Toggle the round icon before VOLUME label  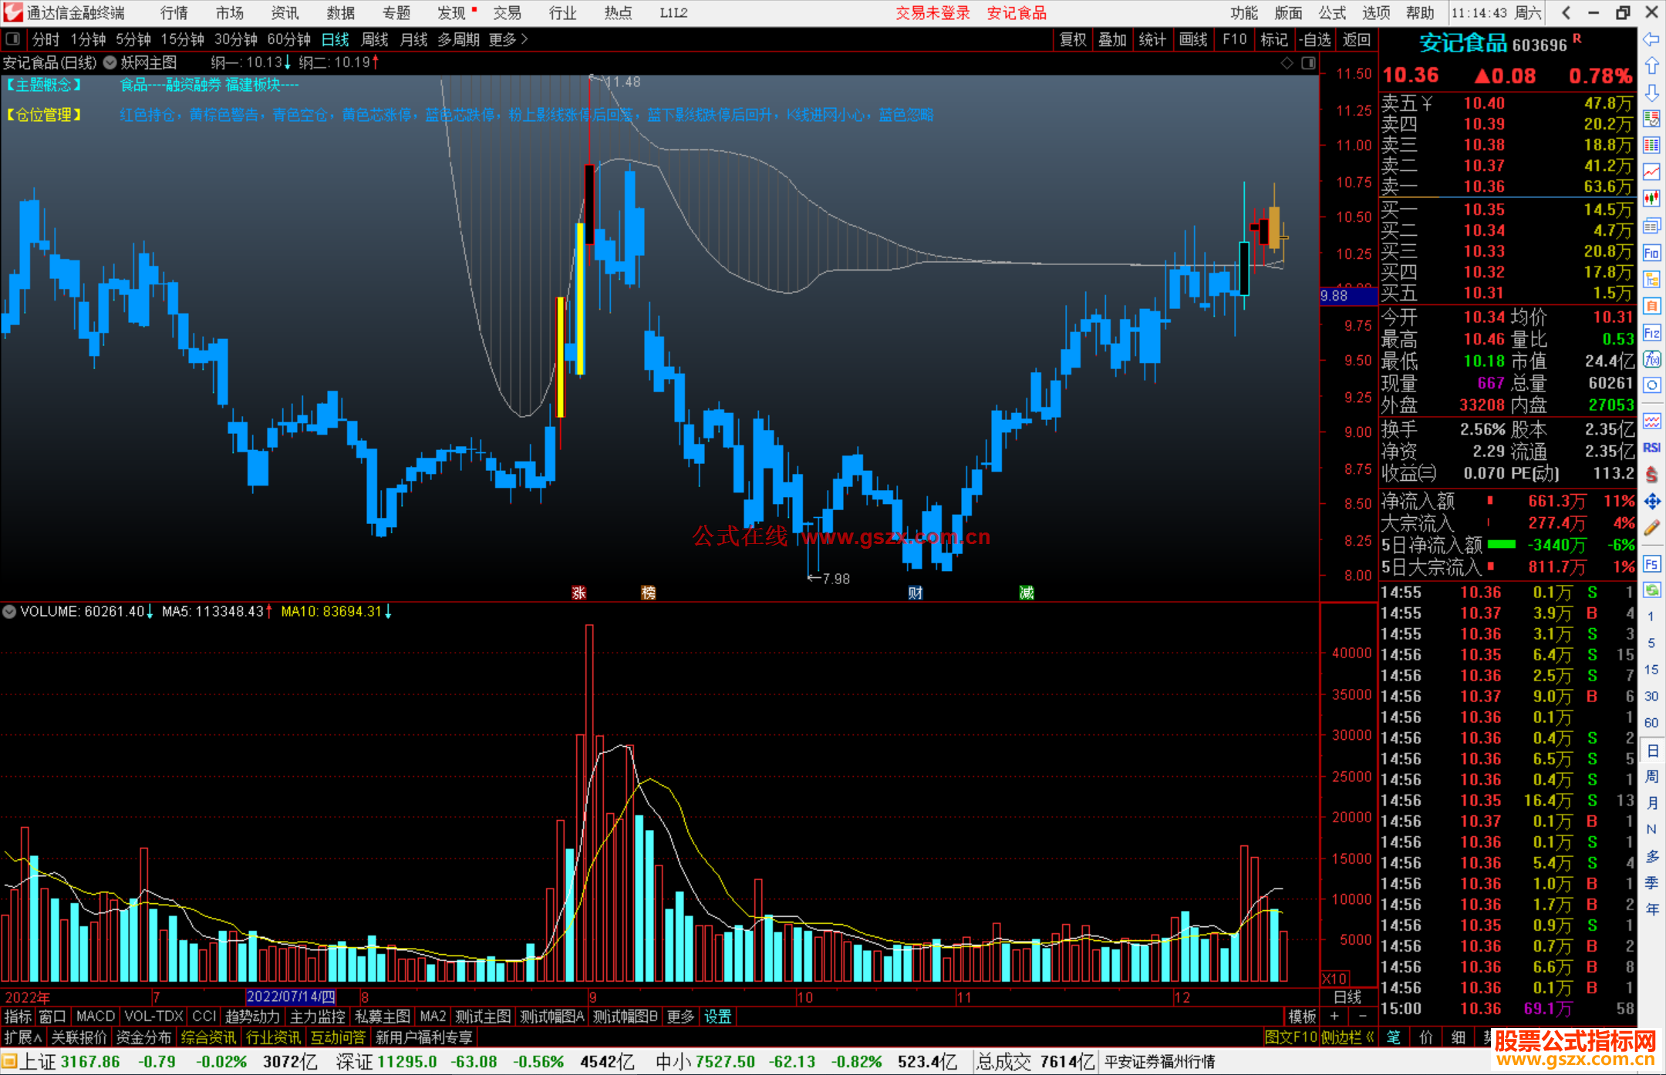click(x=9, y=612)
